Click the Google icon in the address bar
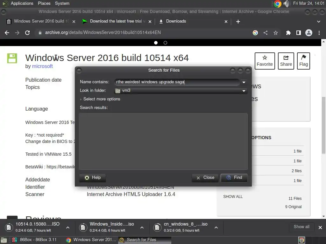326x244 pixels. [255, 33]
